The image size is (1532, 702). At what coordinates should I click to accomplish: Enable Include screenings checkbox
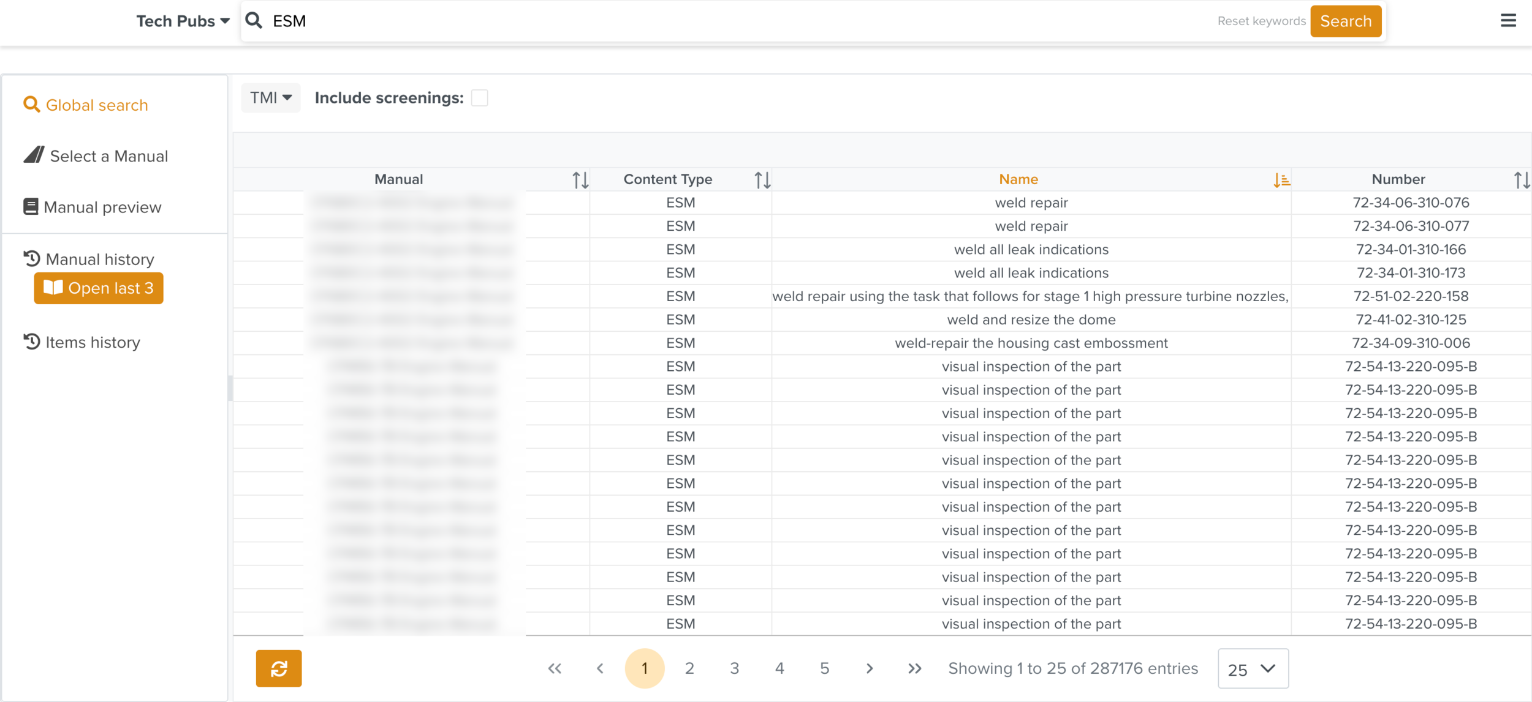tap(479, 98)
